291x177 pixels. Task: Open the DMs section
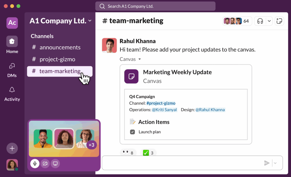tap(12, 66)
